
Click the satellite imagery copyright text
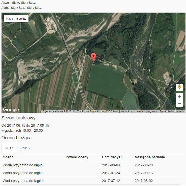80,111
